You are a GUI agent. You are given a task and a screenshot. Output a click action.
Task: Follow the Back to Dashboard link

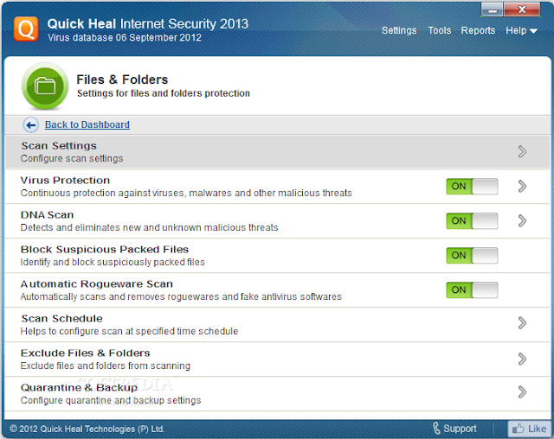pyautogui.click(x=87, y=124)
